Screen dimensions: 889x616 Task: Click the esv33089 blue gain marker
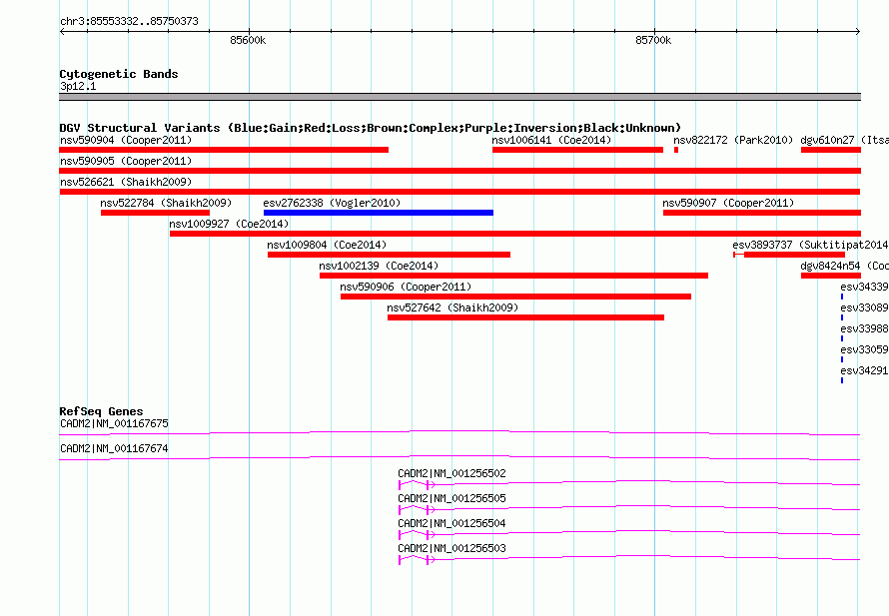(842, 317)
